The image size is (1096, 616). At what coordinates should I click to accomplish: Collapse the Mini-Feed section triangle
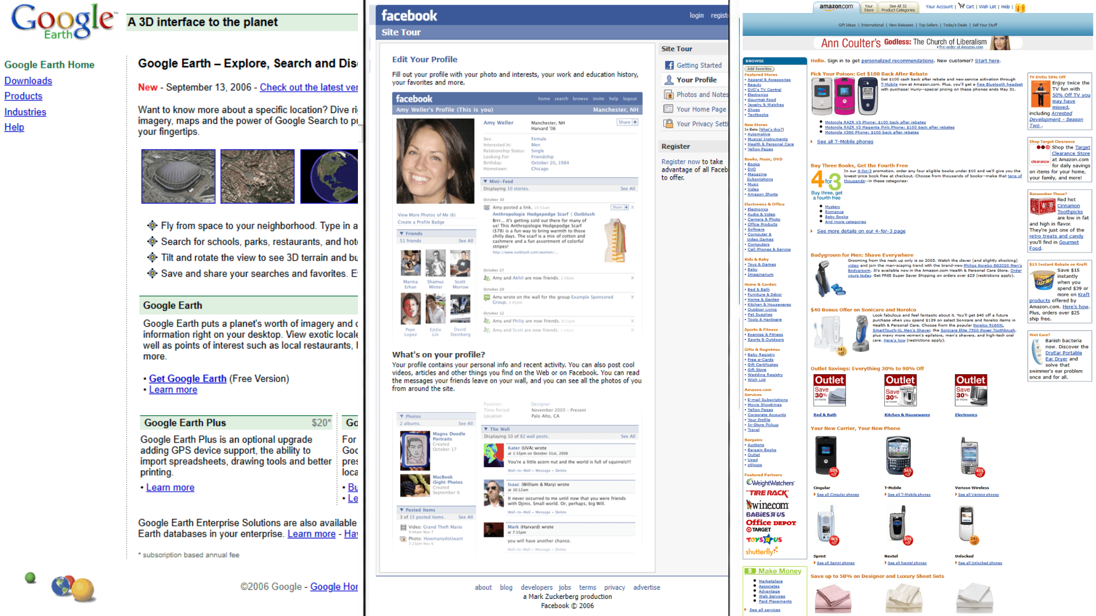point(485,181)
